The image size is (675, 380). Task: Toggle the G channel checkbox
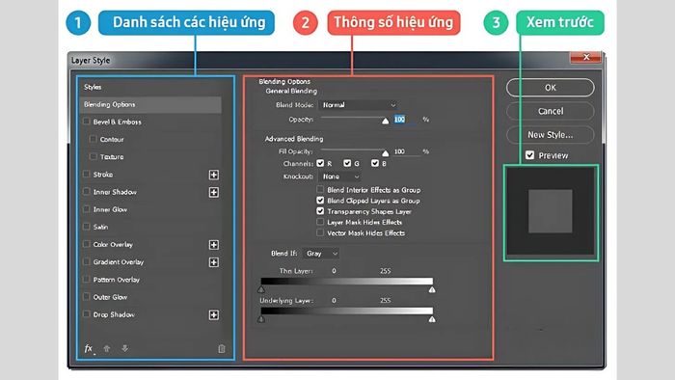(x=347, y=163)
